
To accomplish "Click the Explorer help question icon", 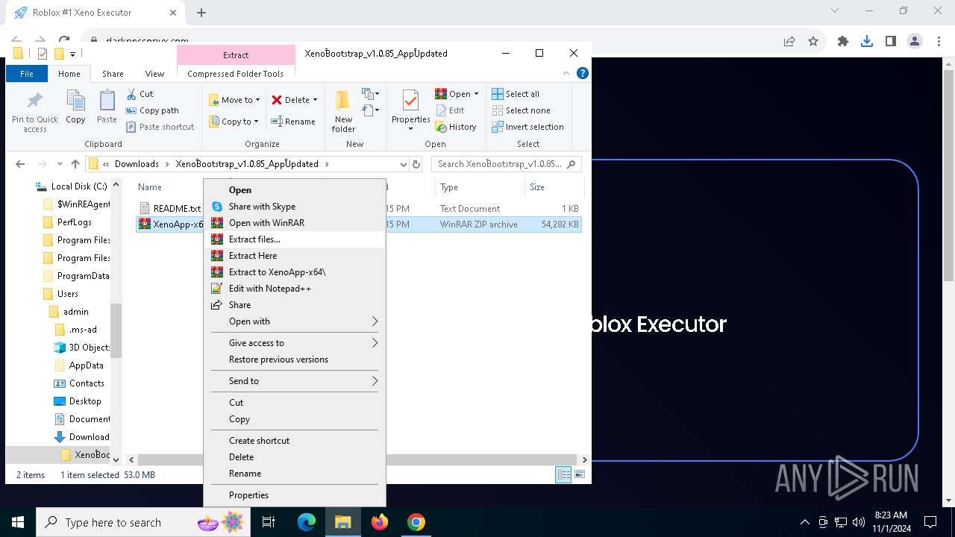I will [x=583, y=73].
